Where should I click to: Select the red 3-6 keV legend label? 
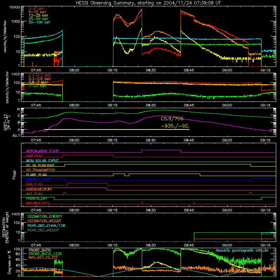[x=36, y=8]
